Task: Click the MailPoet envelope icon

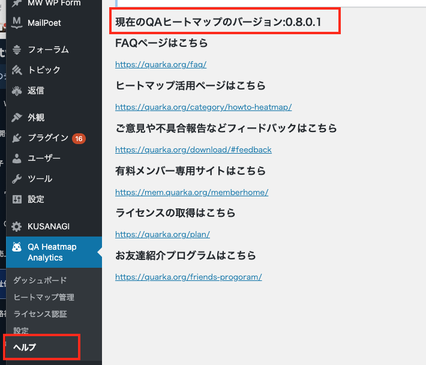Action: coord(17,23)
